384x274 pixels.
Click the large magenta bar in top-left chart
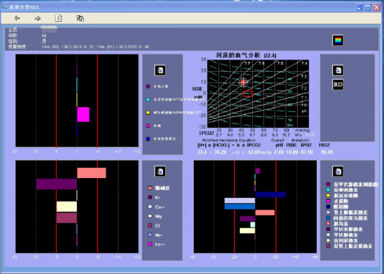(x=83, y=114)
